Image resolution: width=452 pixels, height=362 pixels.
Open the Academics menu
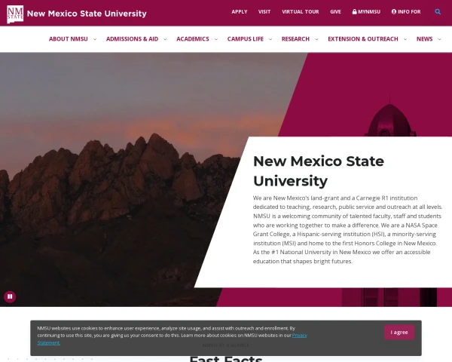pyautogui.click(x=193, y=39)
